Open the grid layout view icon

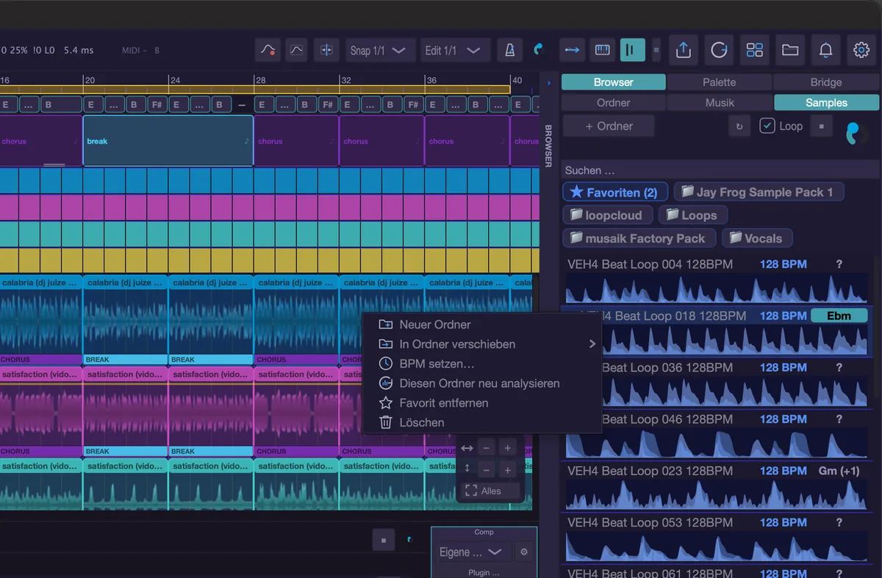[754, 50]
